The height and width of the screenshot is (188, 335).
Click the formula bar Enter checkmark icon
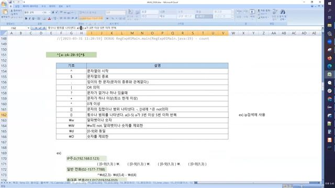pos(40,28)
